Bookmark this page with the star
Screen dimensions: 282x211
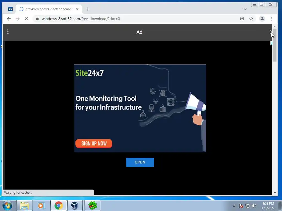pyautogui.click(x=251, y=19)
